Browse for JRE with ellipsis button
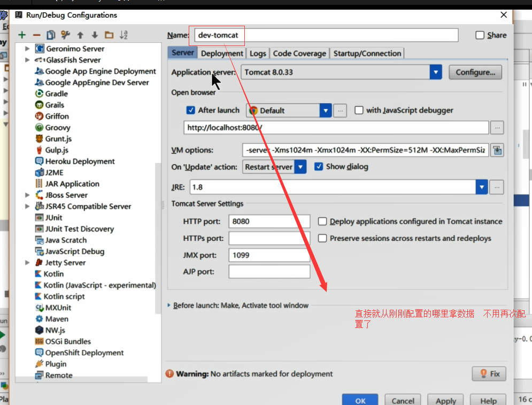 pyautogui.click(x=497, y=187)
